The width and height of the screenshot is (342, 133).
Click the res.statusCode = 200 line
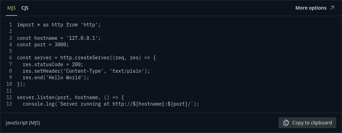pos(53,64)
